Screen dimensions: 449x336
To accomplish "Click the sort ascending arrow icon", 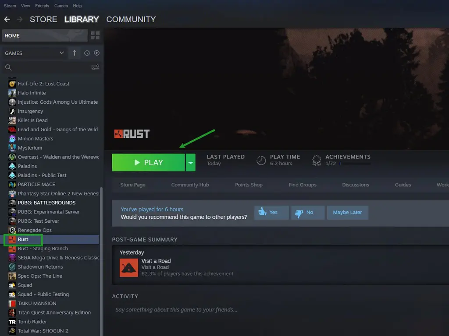I will pos(75,53).
